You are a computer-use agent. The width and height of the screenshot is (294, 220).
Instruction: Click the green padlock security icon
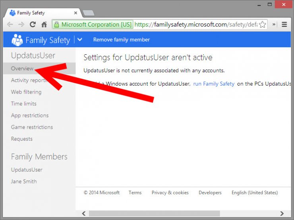pos(56,25)
